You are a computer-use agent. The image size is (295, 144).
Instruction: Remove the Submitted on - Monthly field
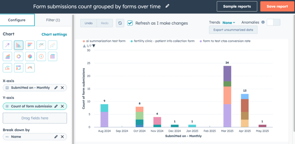[62, 88]
